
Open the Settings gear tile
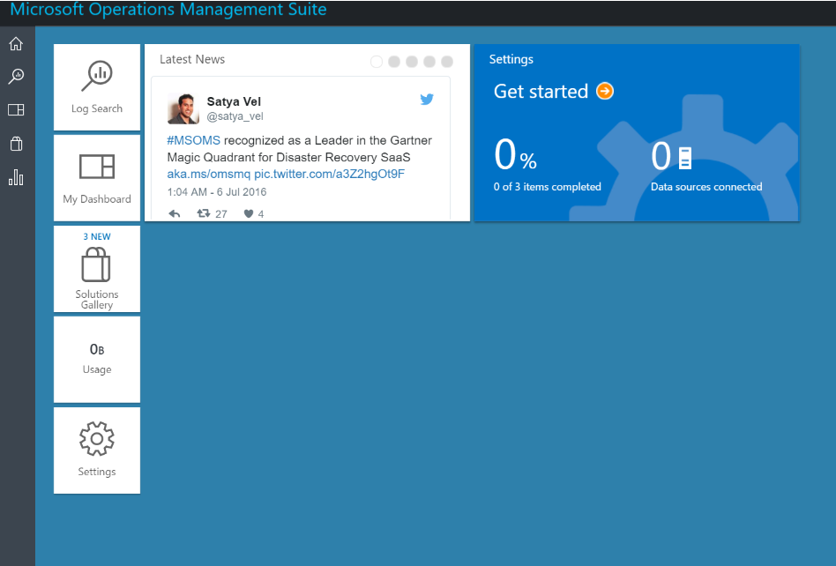(x=97, y=451)
